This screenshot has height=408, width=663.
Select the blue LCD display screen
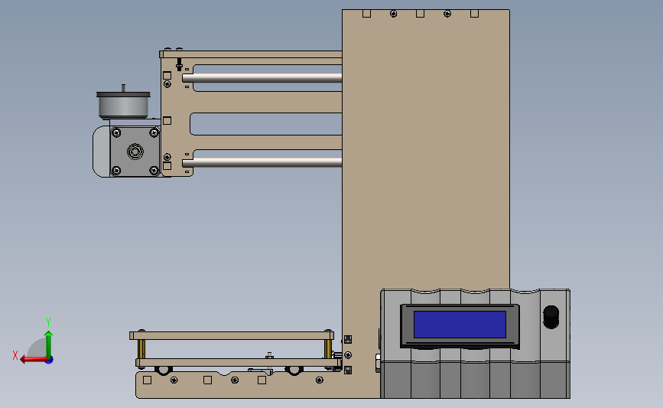click(460, 325)
